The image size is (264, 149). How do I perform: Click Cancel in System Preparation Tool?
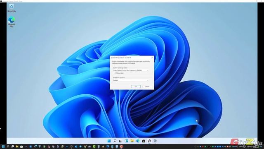coord(147,87)
